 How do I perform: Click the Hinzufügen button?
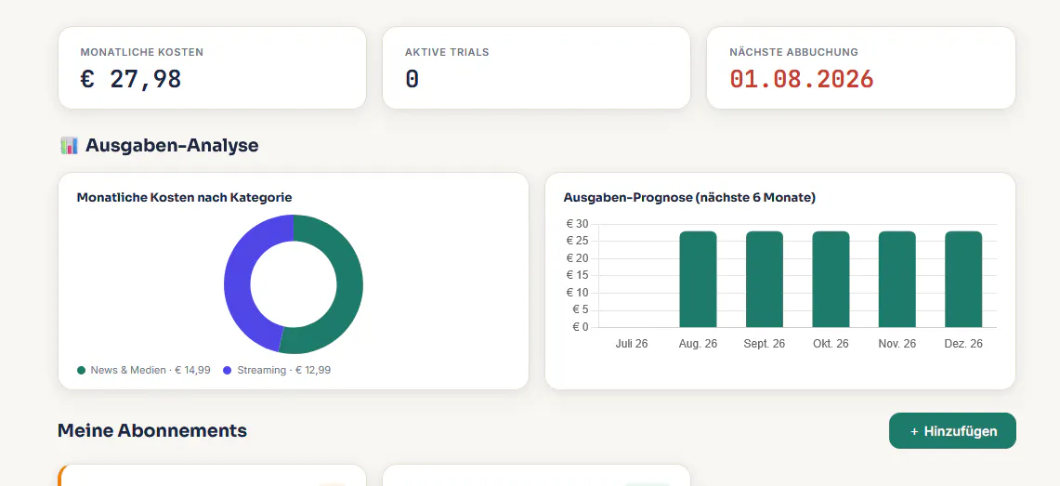(952, 430)
